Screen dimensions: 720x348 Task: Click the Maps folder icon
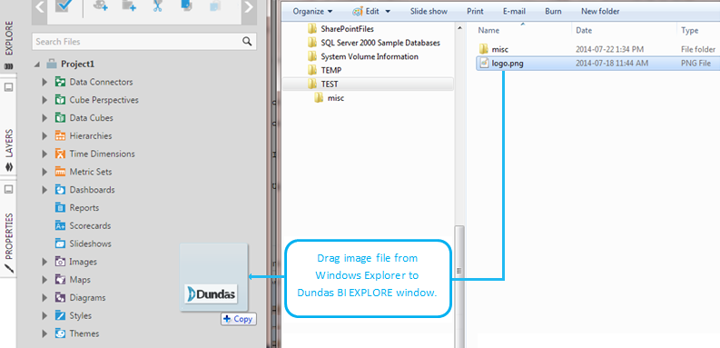click(60, 280)
